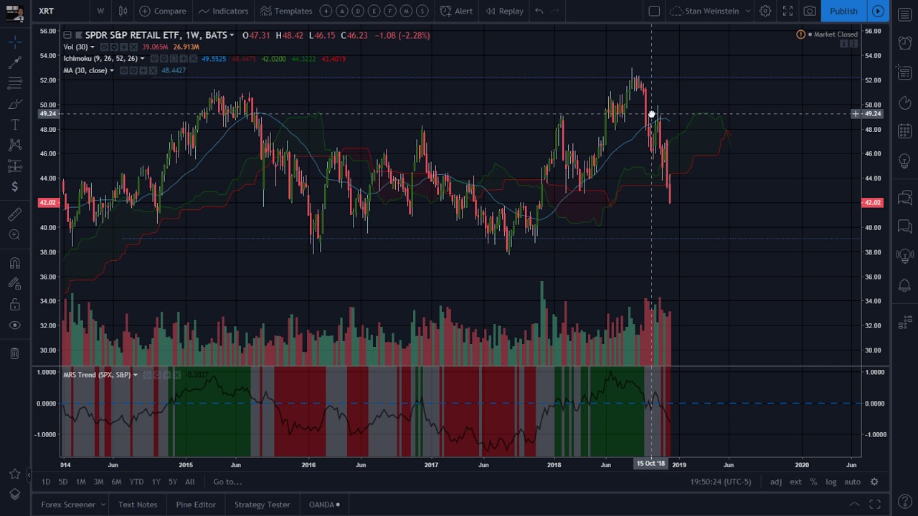Toggle log scale
Image resolution: width=918 pixels, height=516 pixels.
[831, 482]
